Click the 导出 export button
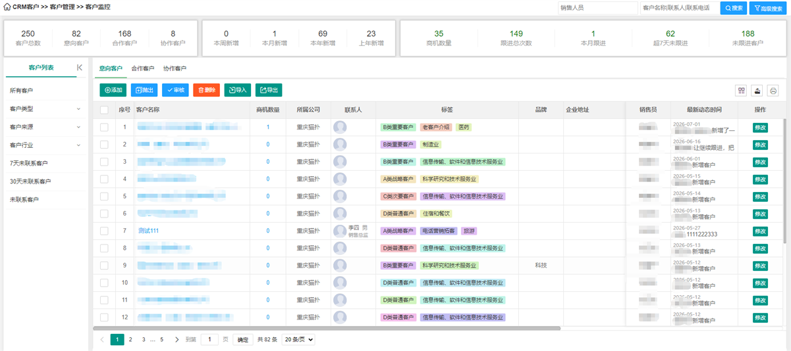This screenshot has width=791, height=351. (x=269, y=90)
